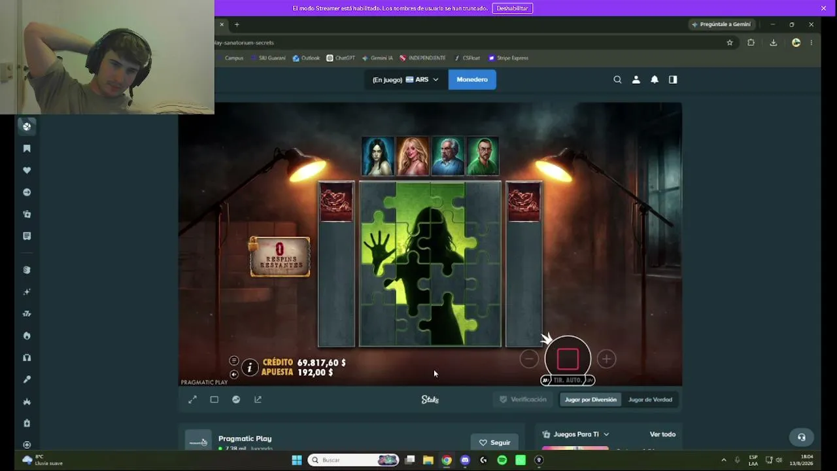This screenshot has width=837, height=471.
Task: Mute the slot game sound
Action: (x=234, y=374)
